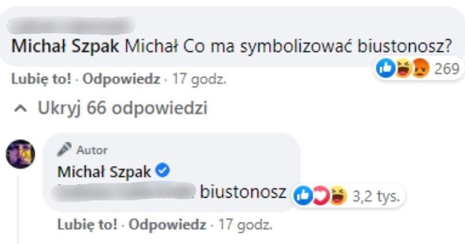Image resolution: width=465 pixels, height=244 pixels.
Task: Click the laughing emoji reaction on the reply
Action: tap(338, 196)
